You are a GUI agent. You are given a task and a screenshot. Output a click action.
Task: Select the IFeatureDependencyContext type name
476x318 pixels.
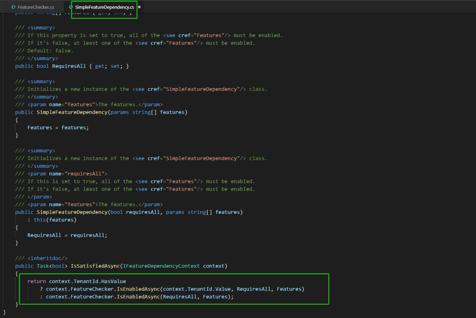[x=161, y=266]
